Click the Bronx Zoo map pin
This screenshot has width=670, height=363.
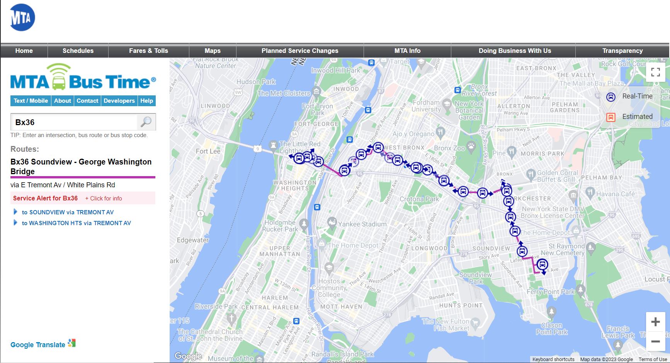471,146
